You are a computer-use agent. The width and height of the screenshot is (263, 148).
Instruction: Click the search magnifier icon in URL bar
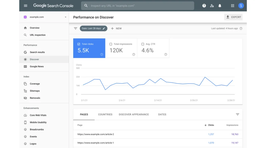coord(86,6)
